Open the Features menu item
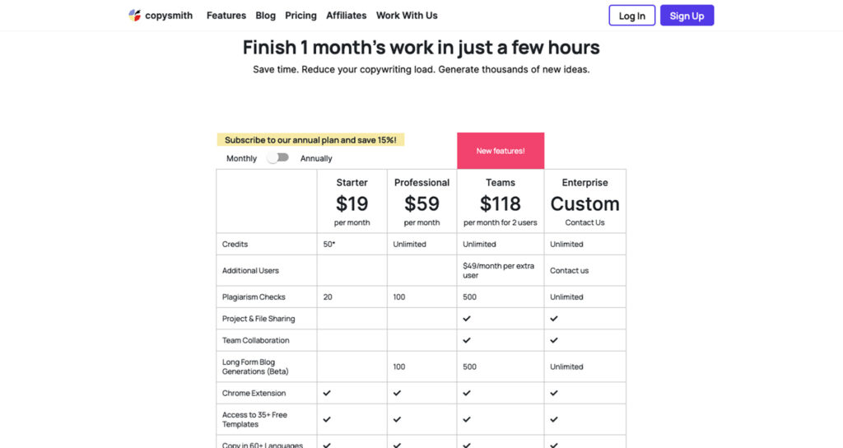843x448 pixels. (x=226, y=16)
